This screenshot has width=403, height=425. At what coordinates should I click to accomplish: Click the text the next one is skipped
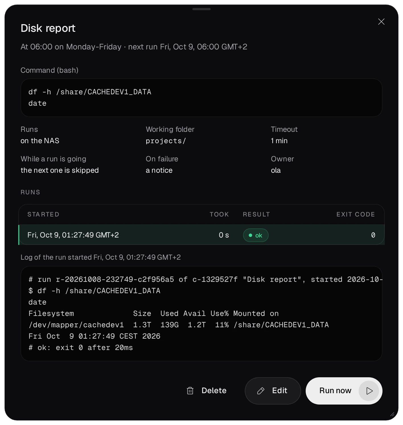pos(60,170)
